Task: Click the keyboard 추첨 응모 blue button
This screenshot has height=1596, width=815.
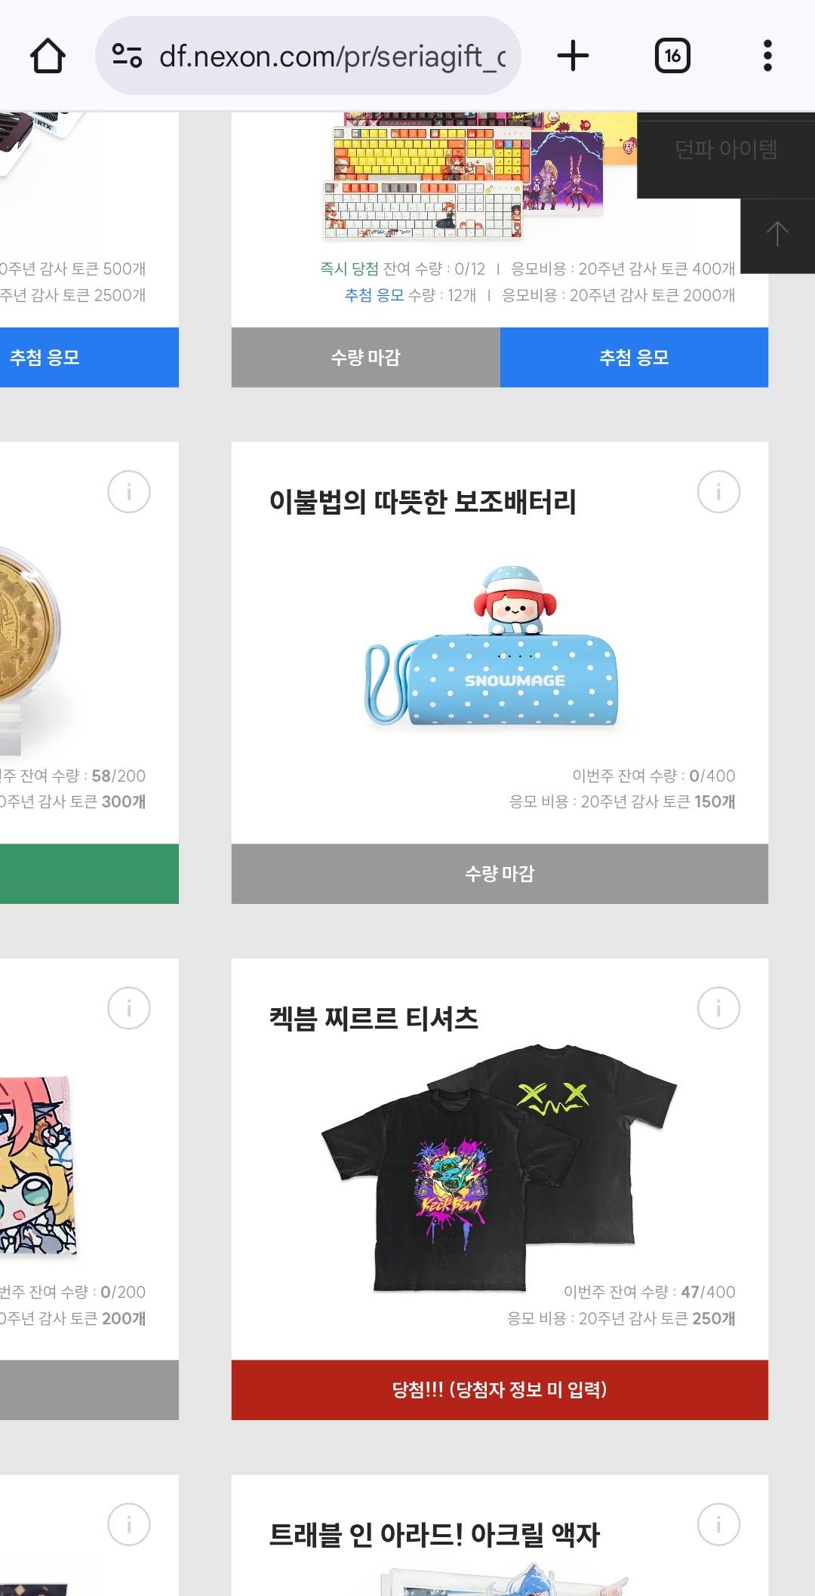Action: (634, 357)
